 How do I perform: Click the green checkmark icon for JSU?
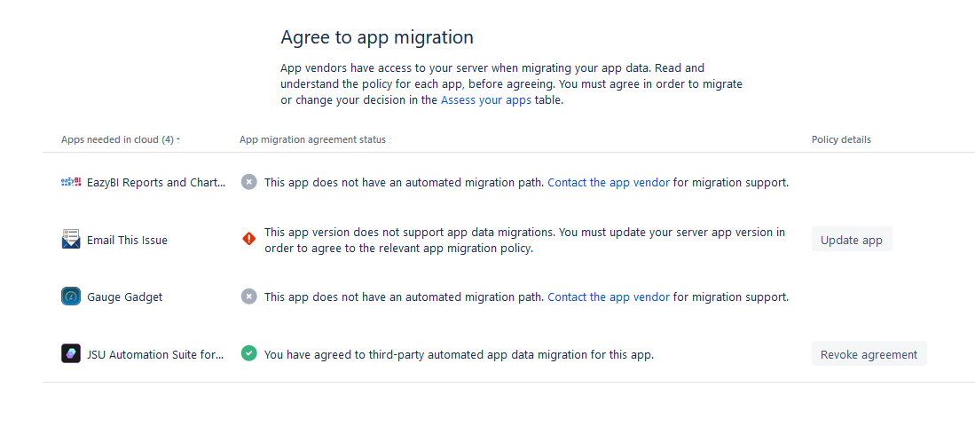click(x=249, y=354)
